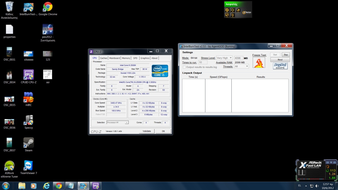Image resolution: width=338 pixels, height=190 pixels.
Task: Click OK in the CPU-Z window
Action: [163, 131]
